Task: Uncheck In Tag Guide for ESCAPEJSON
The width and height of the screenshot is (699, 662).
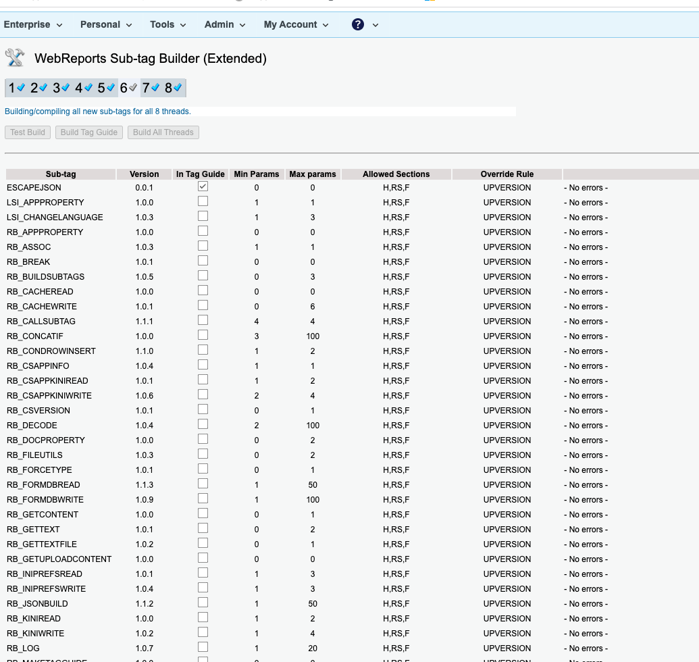Action: [x=203, y=186]
